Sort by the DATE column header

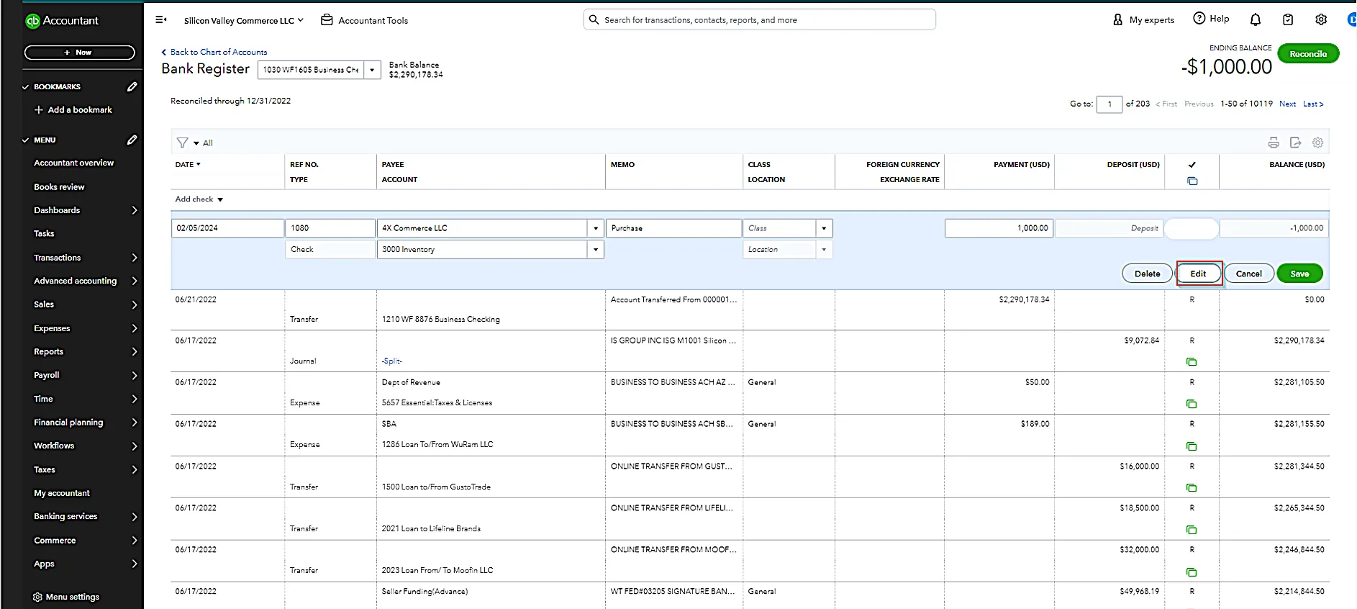[188, 165]
